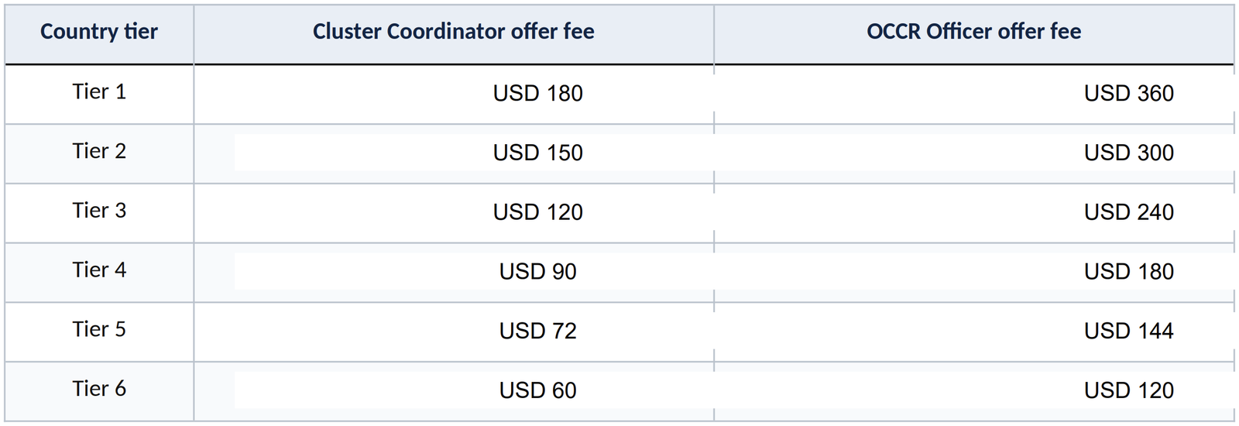Screen dimensions: 1239x426
Task: Select the Tier 5 row label
Action: click(x=99, y=329)
